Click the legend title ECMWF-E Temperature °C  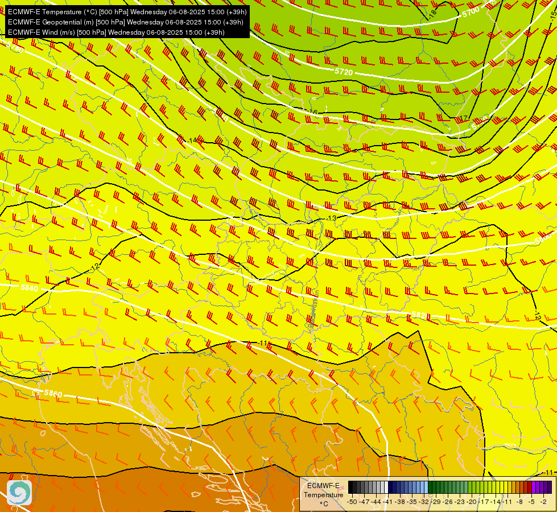[x=323, y=494]
